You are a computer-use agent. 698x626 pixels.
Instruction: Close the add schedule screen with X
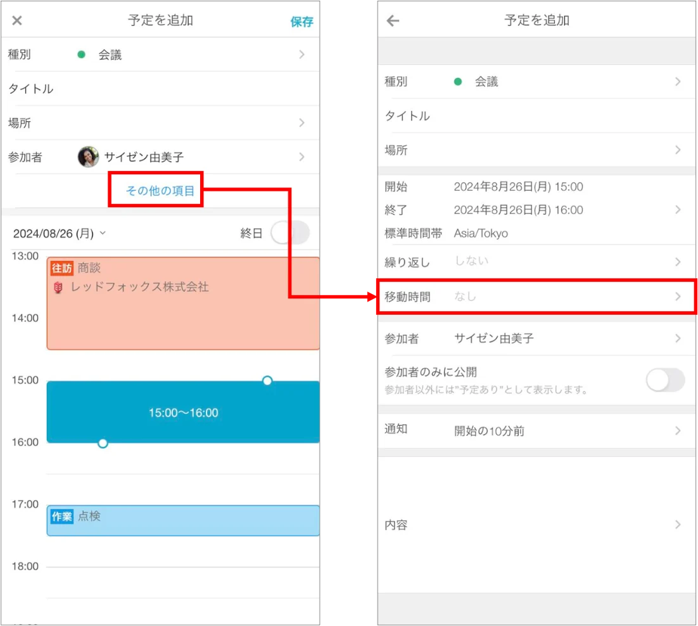coord(17,20)
